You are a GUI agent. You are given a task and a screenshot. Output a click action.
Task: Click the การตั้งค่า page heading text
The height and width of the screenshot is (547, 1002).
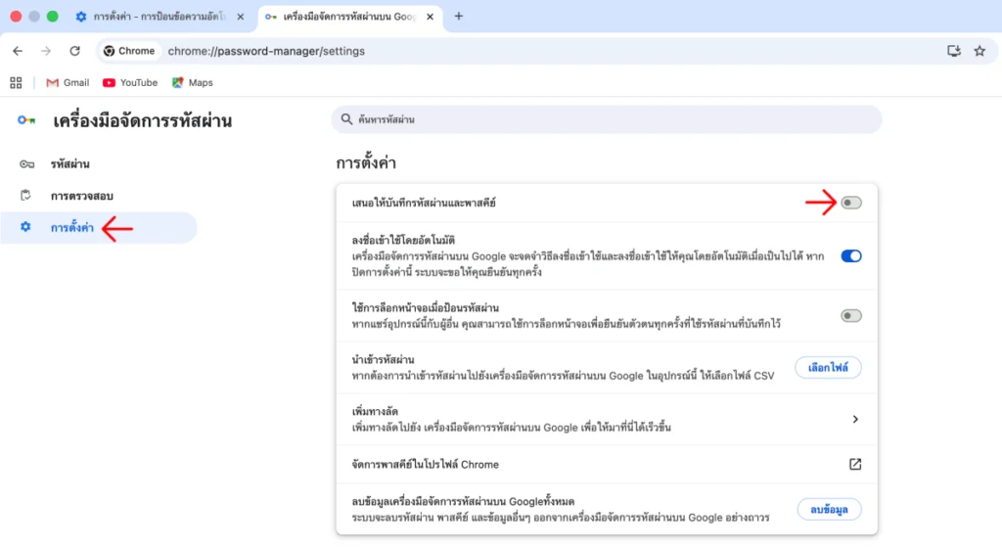366,163
